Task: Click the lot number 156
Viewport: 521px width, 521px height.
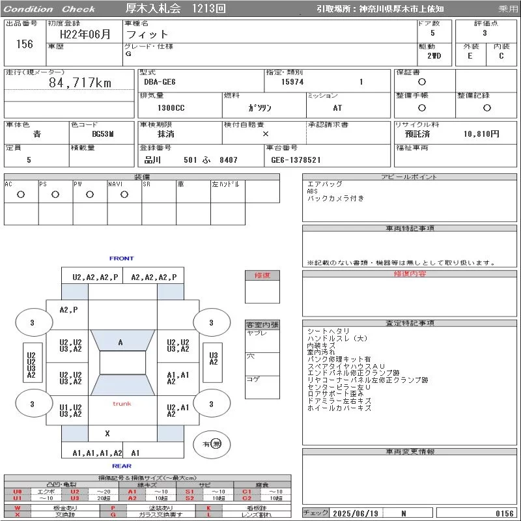Action: (x=25, y=44)
